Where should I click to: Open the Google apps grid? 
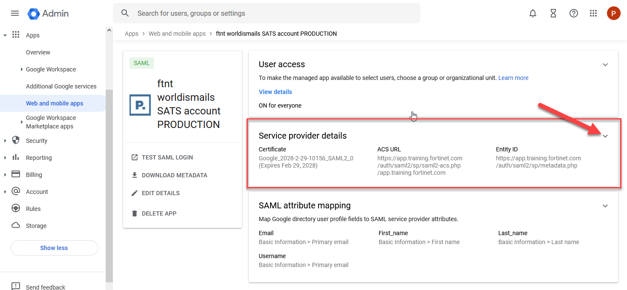pos(593,13)
